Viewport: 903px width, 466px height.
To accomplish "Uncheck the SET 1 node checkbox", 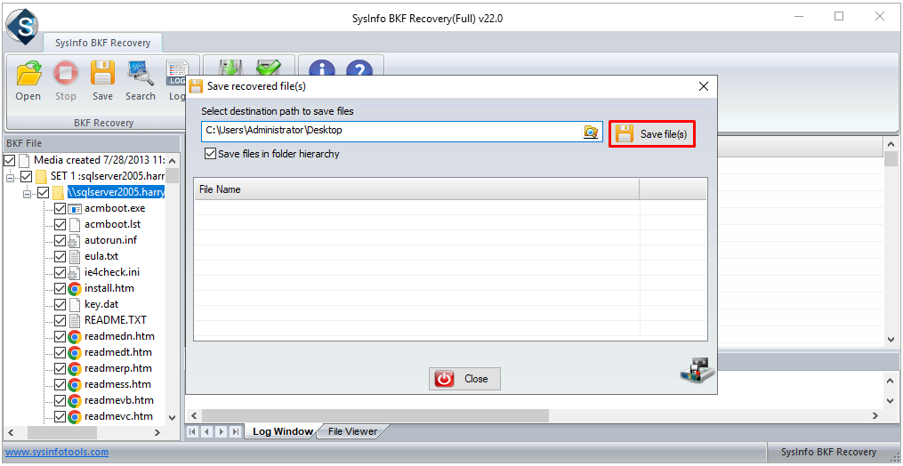I will (x=26, y=176).
